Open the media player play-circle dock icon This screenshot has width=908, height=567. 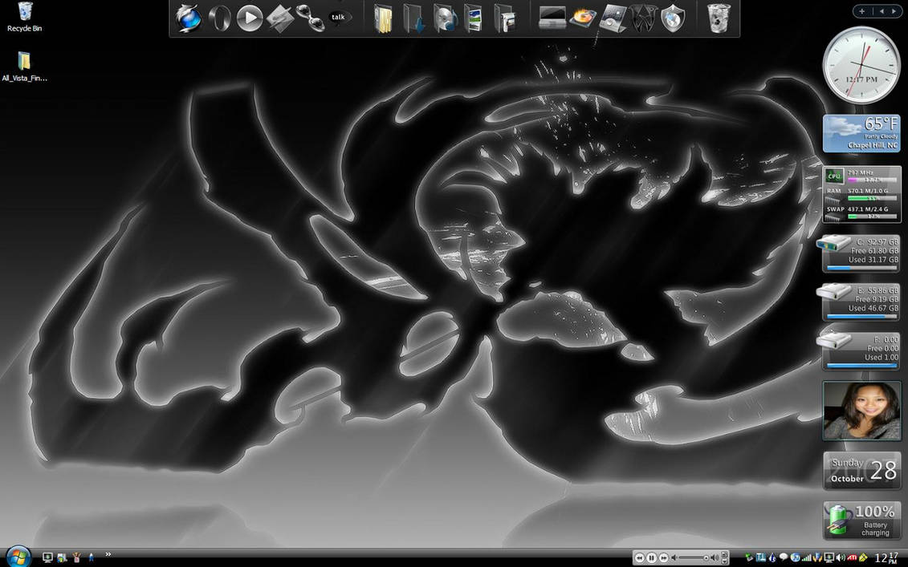pos(250,18)
